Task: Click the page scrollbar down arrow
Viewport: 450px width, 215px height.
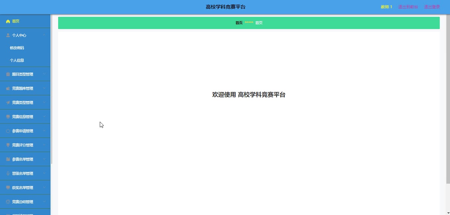Action: [x=448, y=213]
